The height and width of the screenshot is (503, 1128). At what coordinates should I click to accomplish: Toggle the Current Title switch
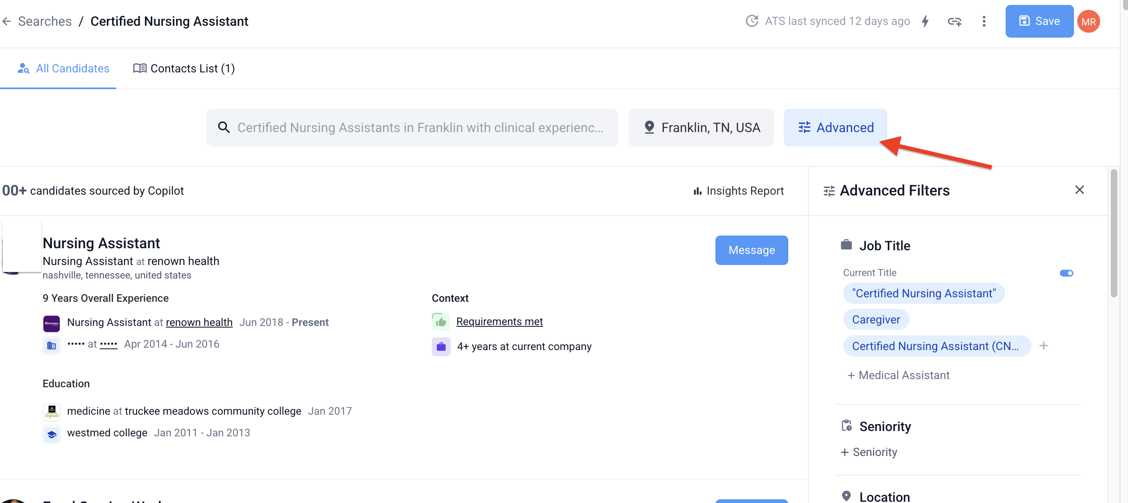click(1066, 273)
